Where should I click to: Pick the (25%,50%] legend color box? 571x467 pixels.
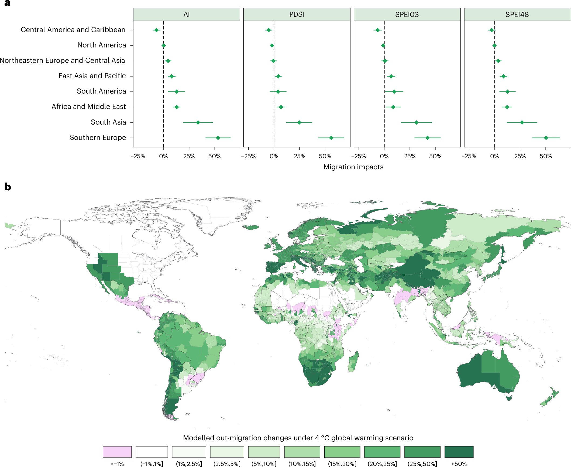[422, 452]
